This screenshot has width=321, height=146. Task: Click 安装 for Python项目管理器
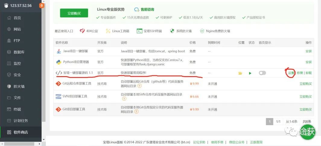click(309, 62)
